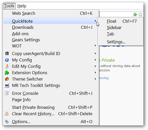
Task: Click the blue info icon next to My Config
Action: [7, 60]
